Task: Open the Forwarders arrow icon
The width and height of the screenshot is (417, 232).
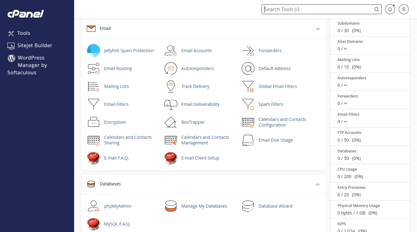Action: [248, 51]
